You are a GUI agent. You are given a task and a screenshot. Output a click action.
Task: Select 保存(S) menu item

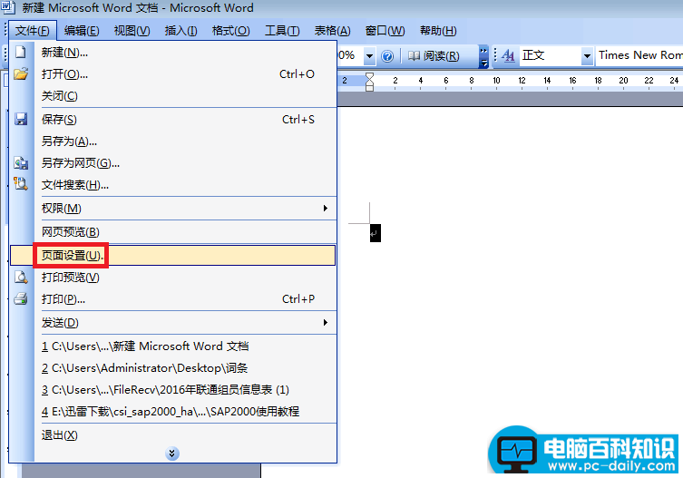(x=173, y=120)
